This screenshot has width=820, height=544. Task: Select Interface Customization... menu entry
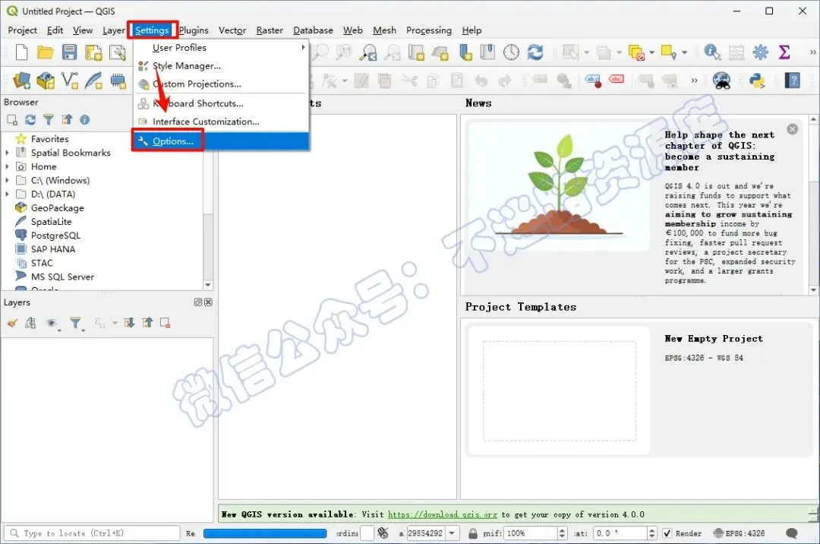tap(221, 122)
